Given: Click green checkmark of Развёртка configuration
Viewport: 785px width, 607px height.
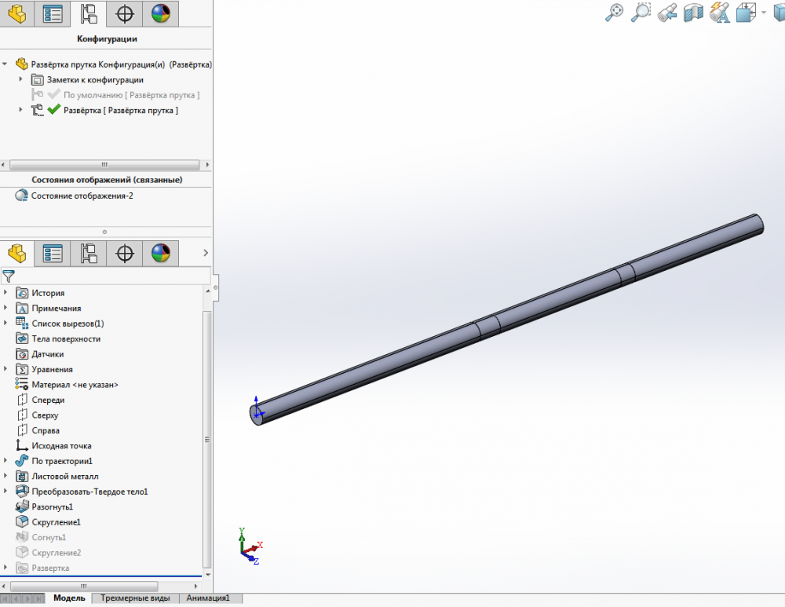Looking at the screenshot, I should [x=54, y=111].
